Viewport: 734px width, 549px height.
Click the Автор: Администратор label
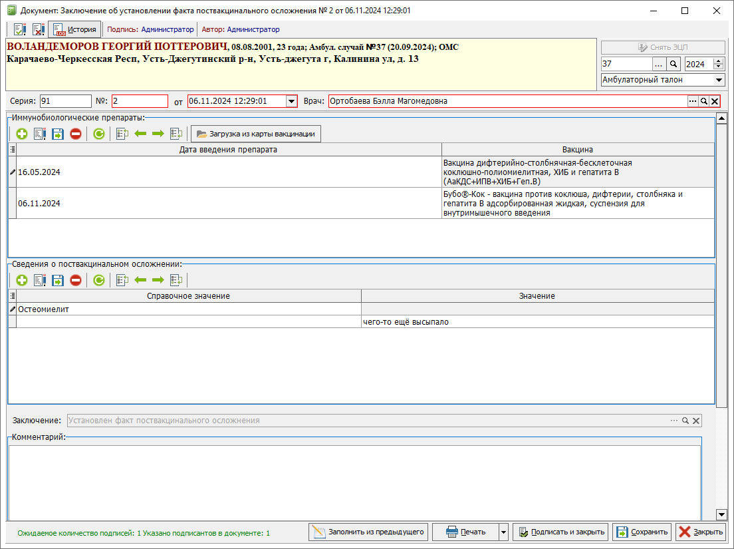click(241, 29)
